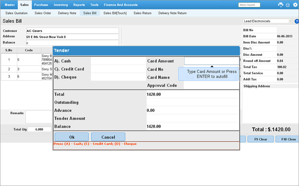This screenshot has width=299, height=186.
Task: Confirm tender with Ok button
Action: point(72,137)
